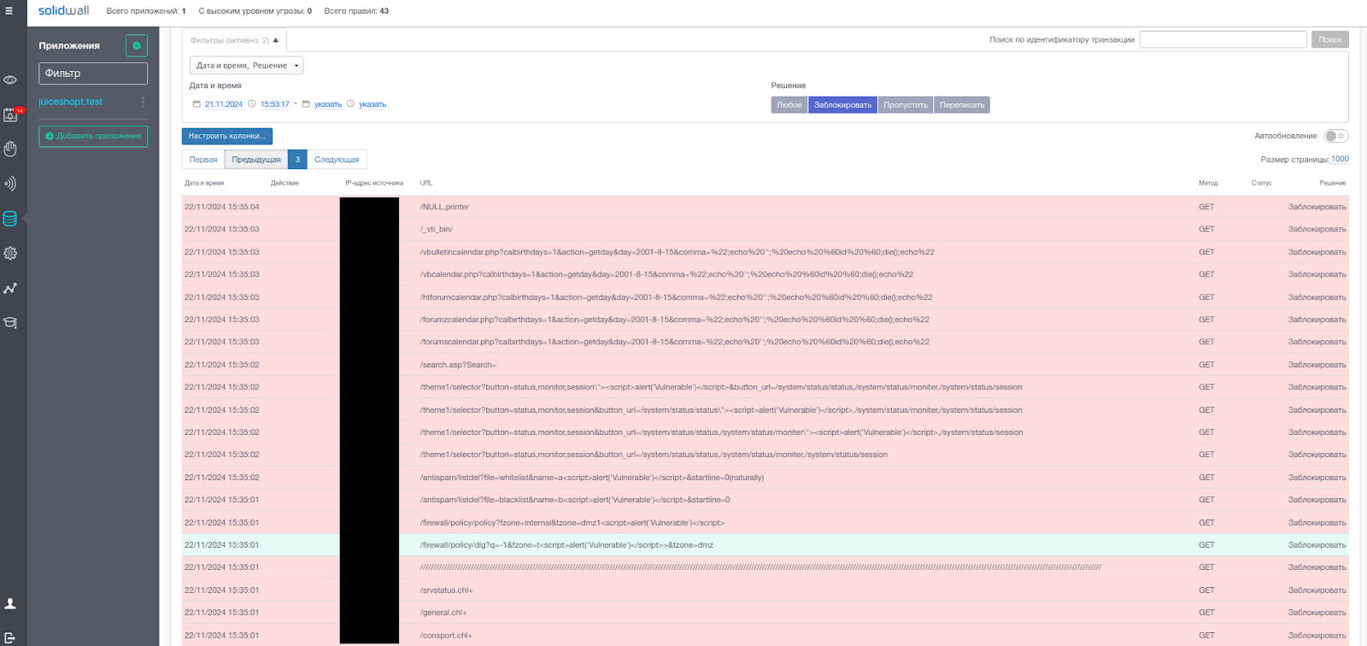This screenshot has width=1367, height=646.
Task: Select the database icon in sidebar
Action: point(10,219)
